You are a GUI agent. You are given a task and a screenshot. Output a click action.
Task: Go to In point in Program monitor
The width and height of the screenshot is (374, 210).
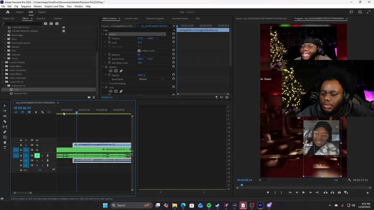click(290, 192)
